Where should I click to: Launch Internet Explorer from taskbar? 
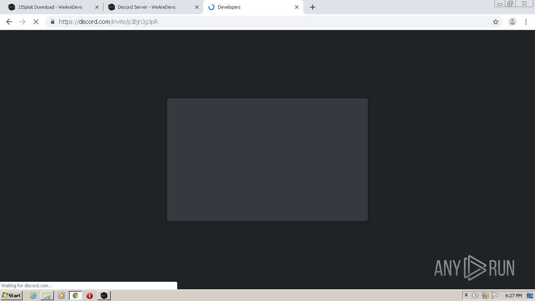(x=33, y=296)
